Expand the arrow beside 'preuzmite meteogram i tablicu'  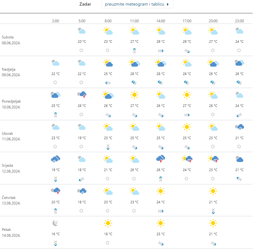point(168,4)
